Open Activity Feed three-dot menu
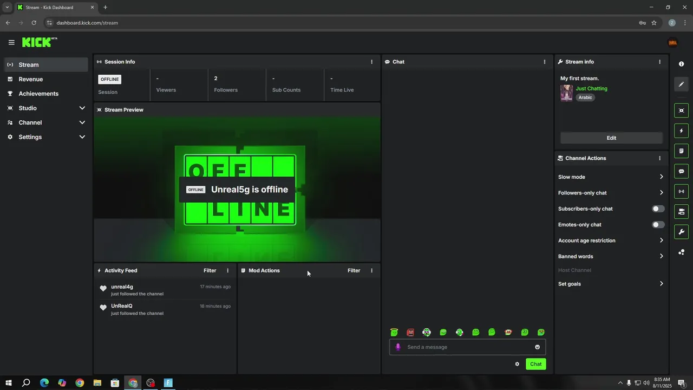The image size is (693, 390). coord(227,270)
